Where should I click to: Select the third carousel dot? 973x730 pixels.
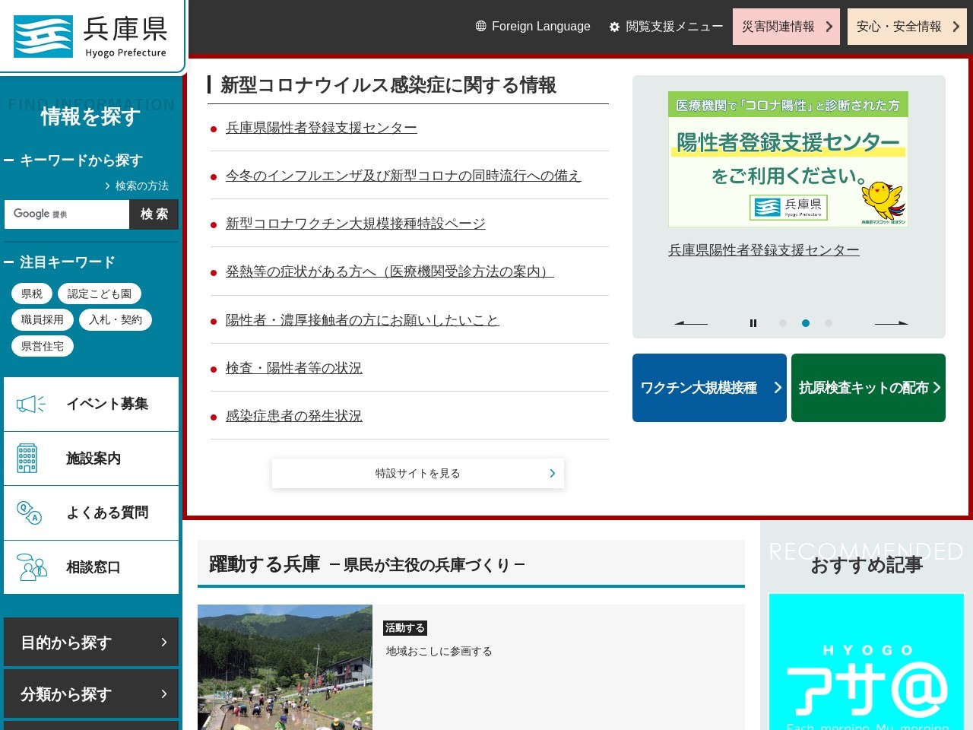pyautogui.click(x=829, y=323)
